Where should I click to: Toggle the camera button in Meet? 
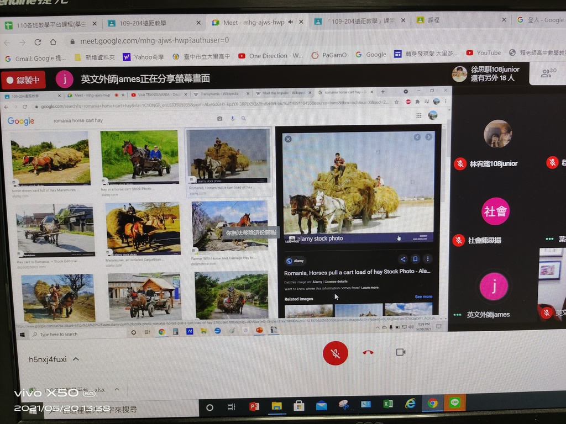[401, 352]
